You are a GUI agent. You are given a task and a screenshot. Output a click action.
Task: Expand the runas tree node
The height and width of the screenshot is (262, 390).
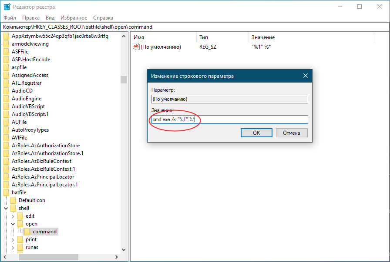pos(13,248)
